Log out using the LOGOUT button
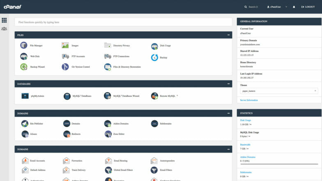 pos(308,7)
